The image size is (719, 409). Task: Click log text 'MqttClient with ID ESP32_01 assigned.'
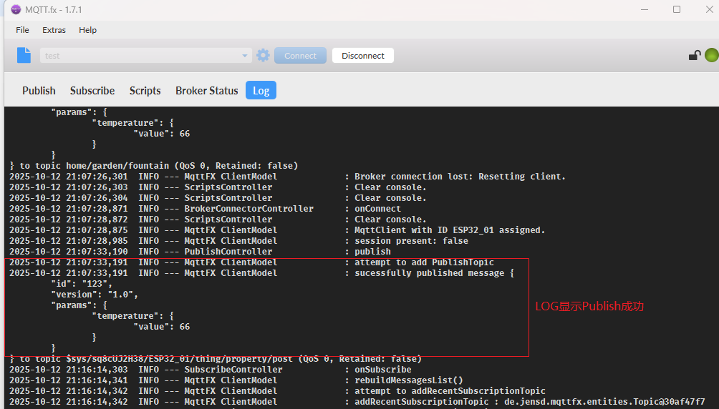(450, 230)
